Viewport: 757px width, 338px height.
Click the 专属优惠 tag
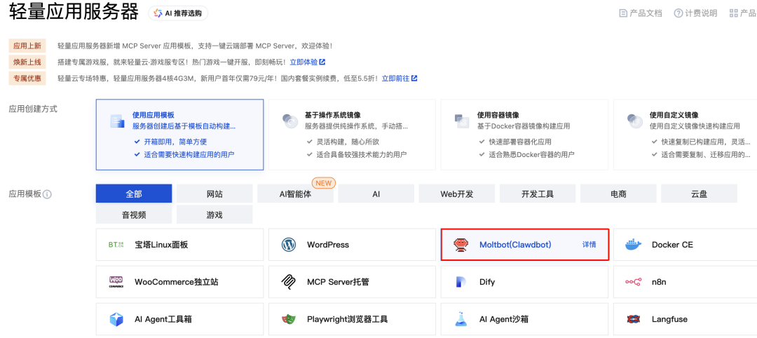tap(27, 78)
